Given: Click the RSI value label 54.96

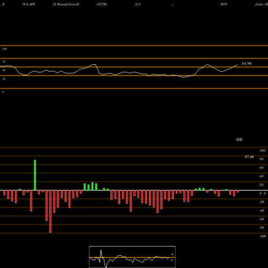Looking at the screenshot, I should 247,63.
